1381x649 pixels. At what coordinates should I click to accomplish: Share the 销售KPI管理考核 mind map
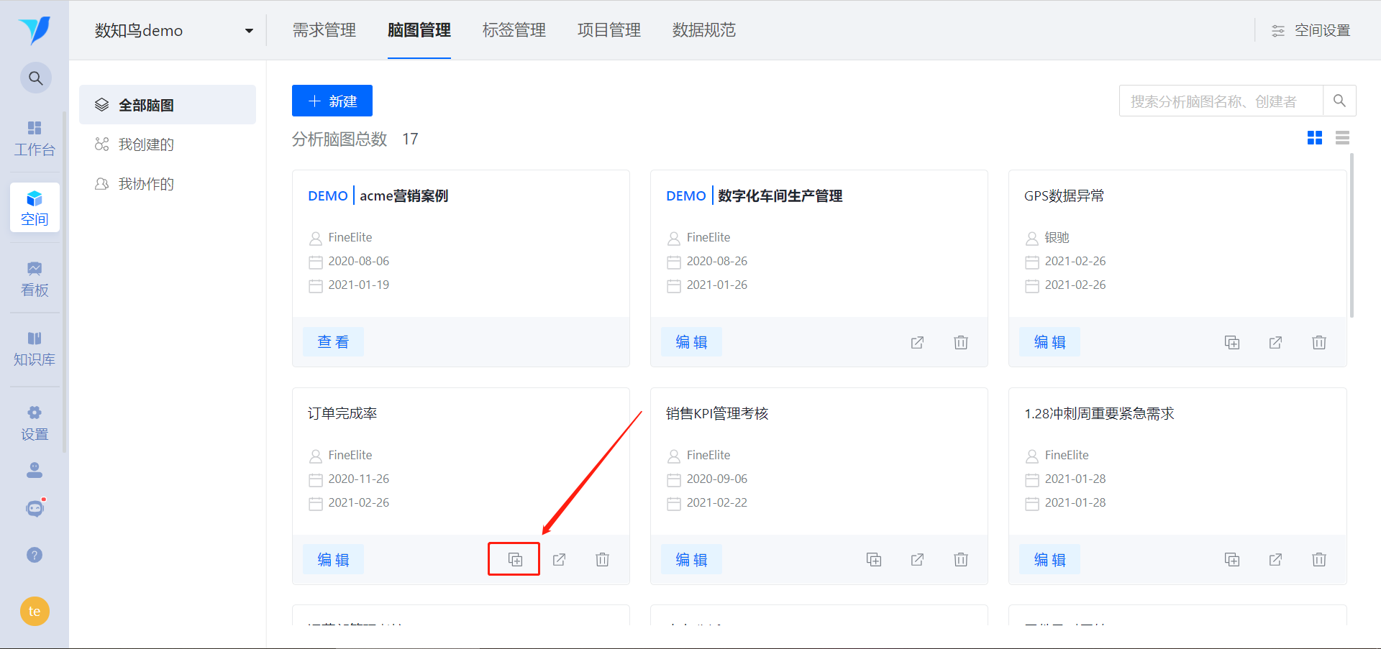pos(917,559)
